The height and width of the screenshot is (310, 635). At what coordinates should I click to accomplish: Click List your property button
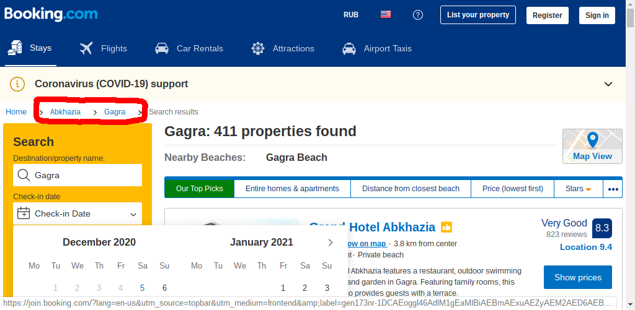pyautogui.click(x=478, y=15)
